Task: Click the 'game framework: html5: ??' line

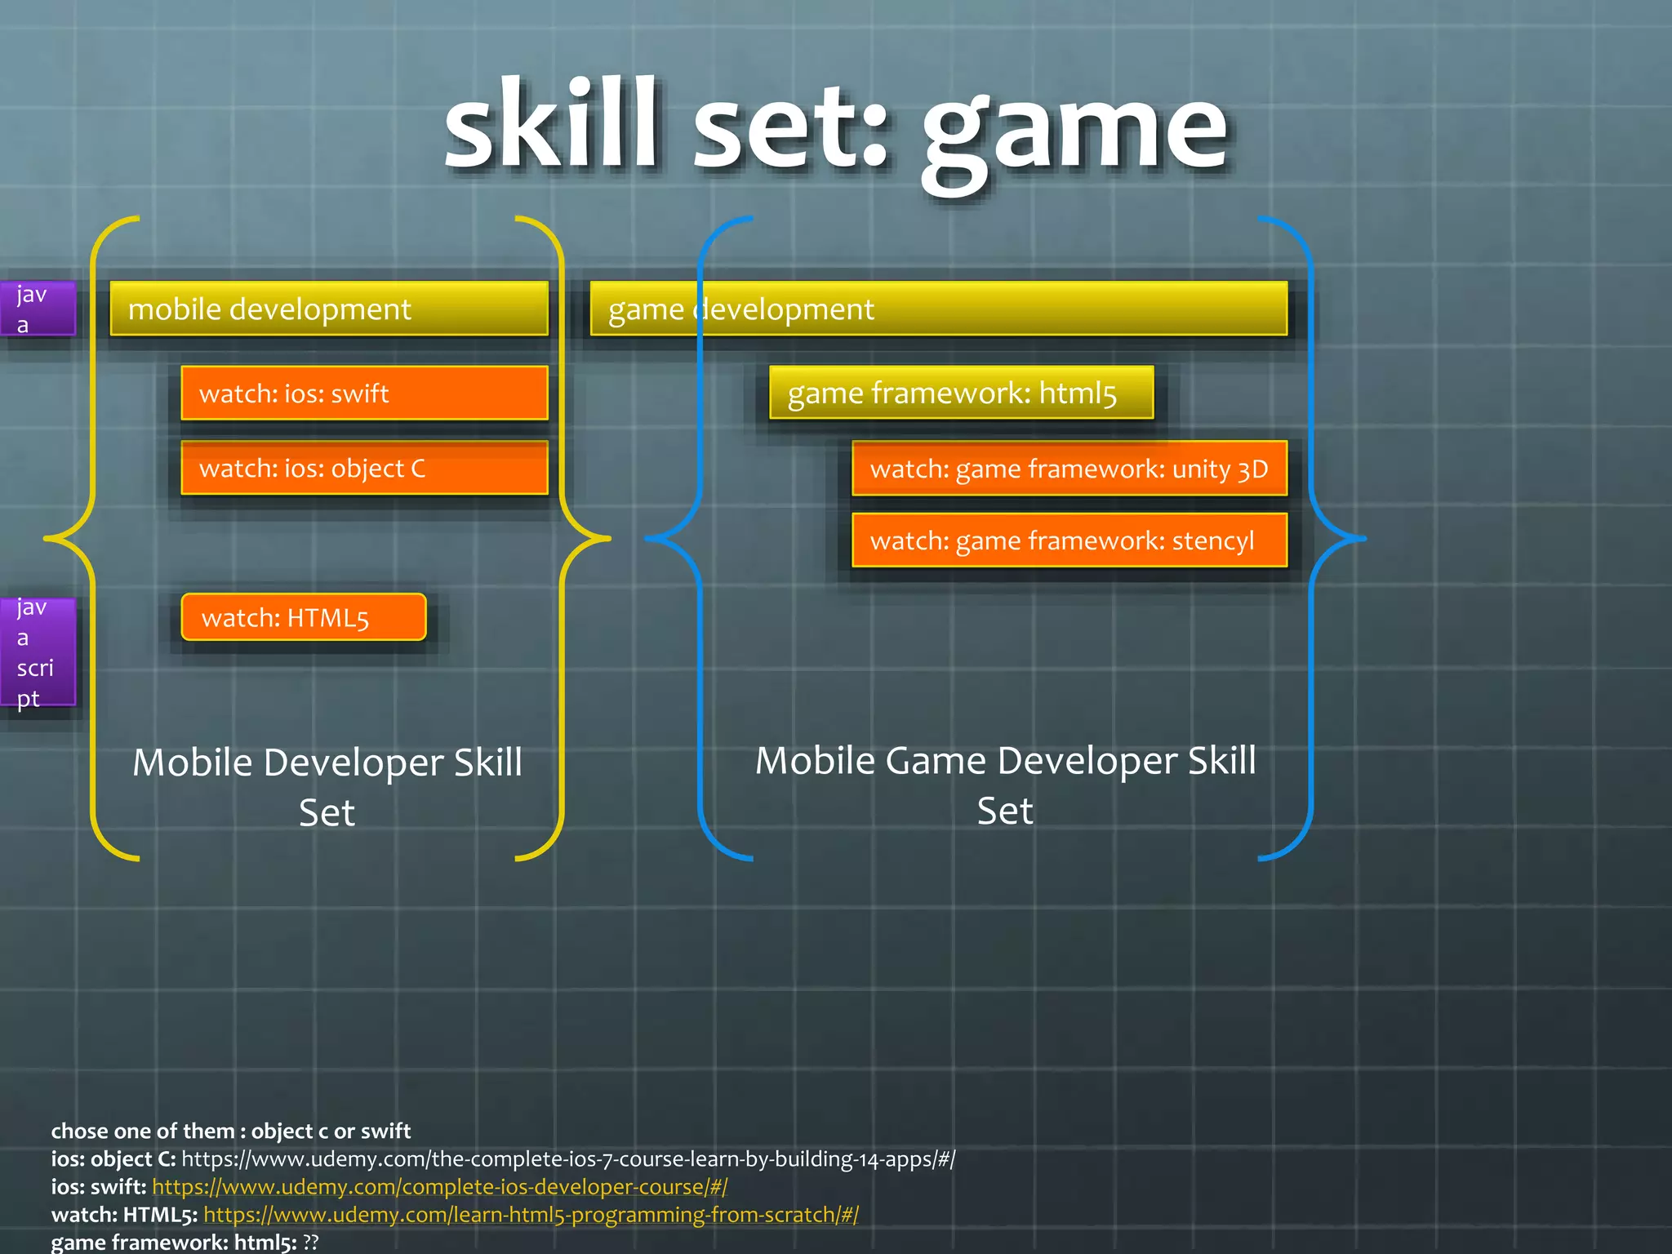Action: (x=185, y=1242)
